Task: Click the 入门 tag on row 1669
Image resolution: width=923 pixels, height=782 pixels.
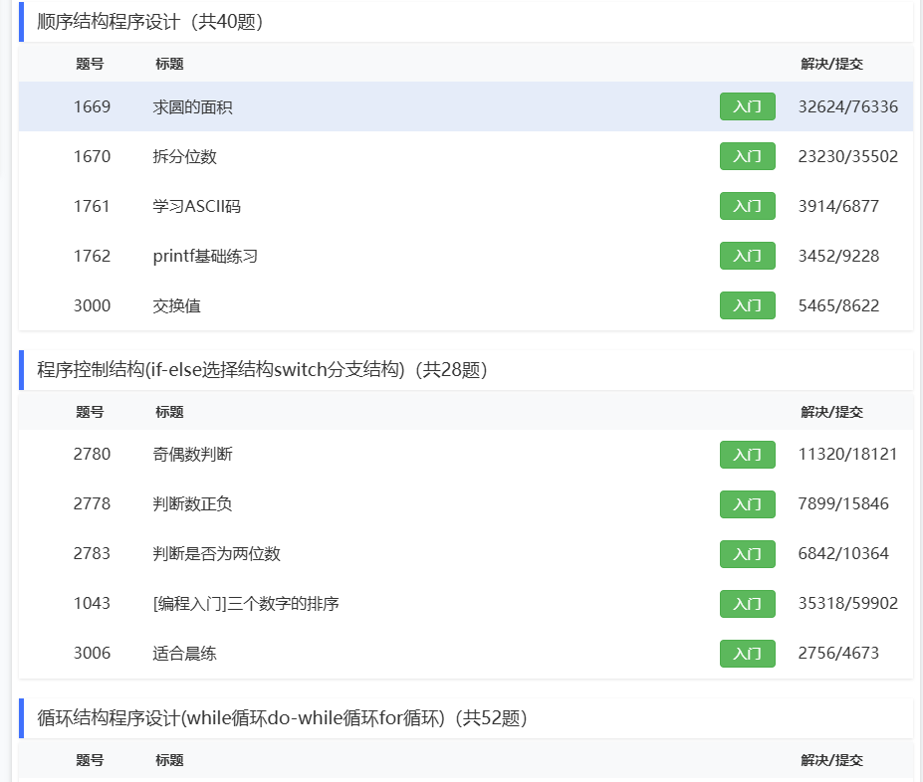Action: coord(747,106)
